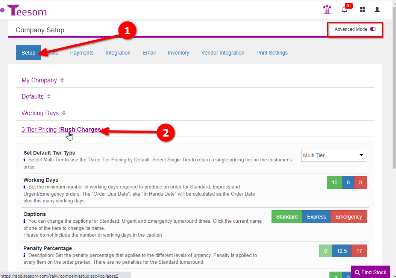
Task: Click the red 3 working days value
Action: 361,182
